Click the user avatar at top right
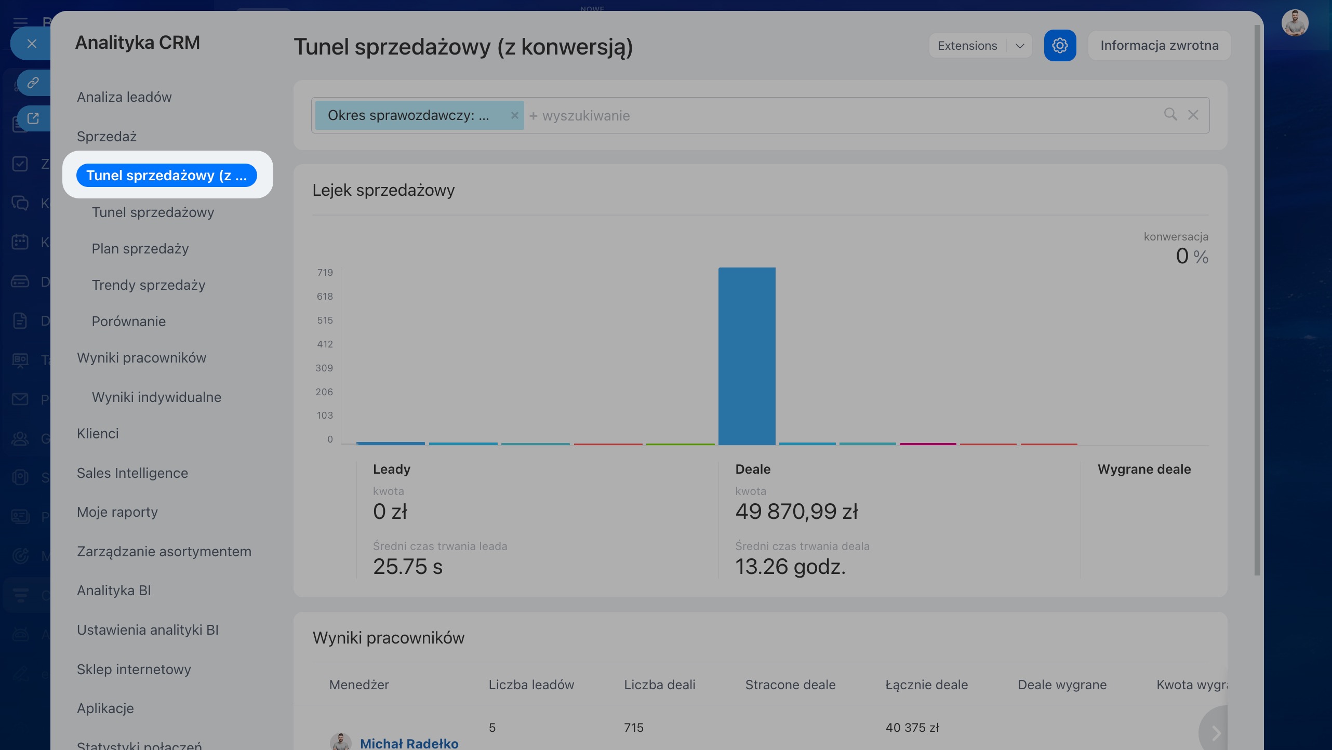Viewport: 1332px width, 750px height. click(1295, 23)
